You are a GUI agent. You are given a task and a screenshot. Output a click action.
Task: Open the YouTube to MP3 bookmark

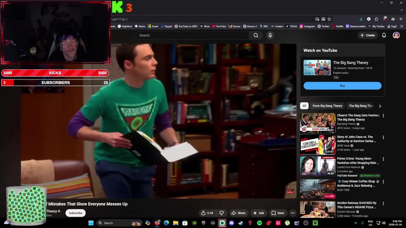(186, 26)
